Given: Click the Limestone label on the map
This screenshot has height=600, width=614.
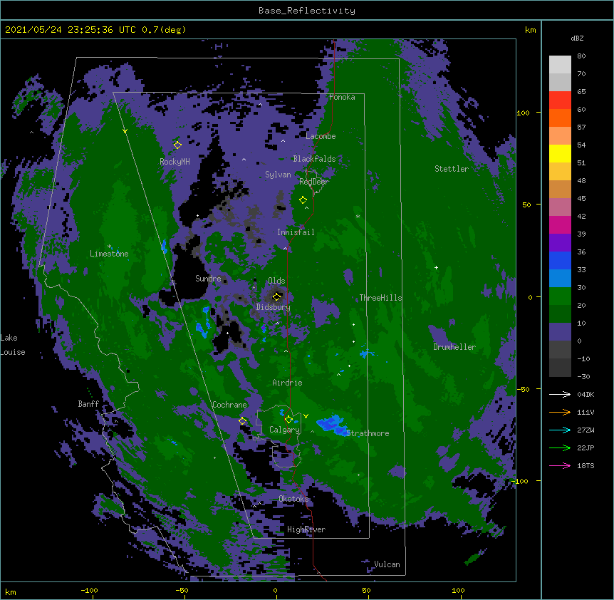Looking at the screenshot, I should tap(109, 254).
